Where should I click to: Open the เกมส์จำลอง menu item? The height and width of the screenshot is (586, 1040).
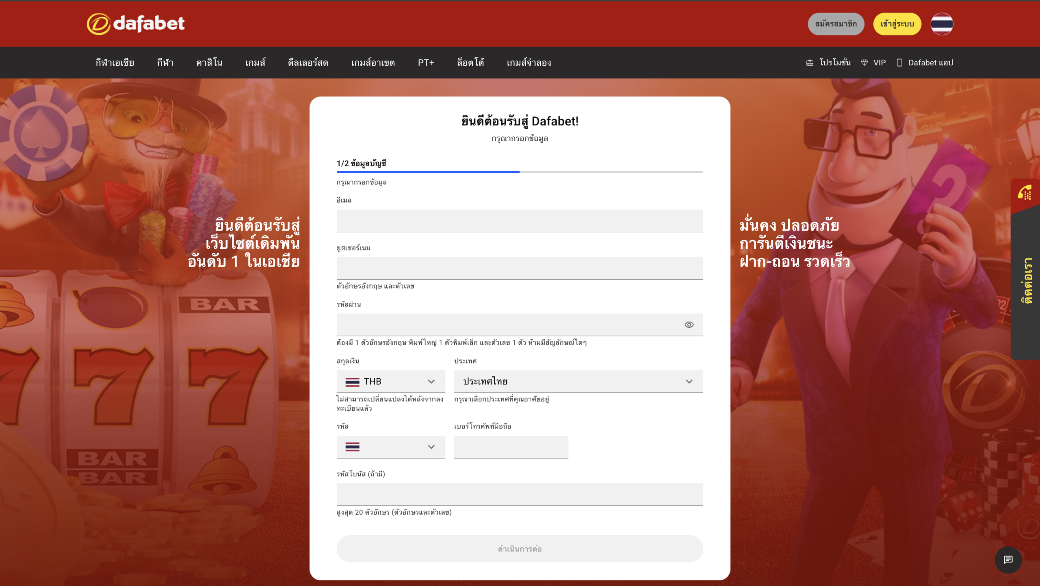click(x=529, y=62)
